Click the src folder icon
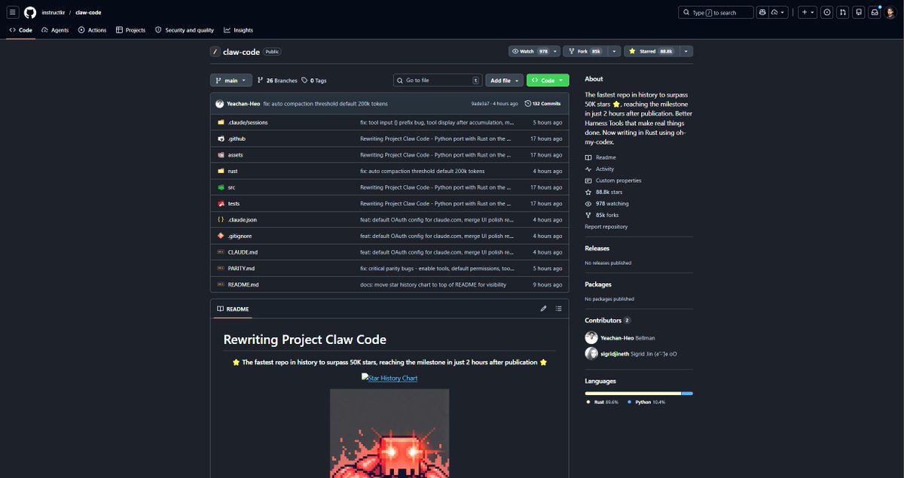 click(221, 187)
